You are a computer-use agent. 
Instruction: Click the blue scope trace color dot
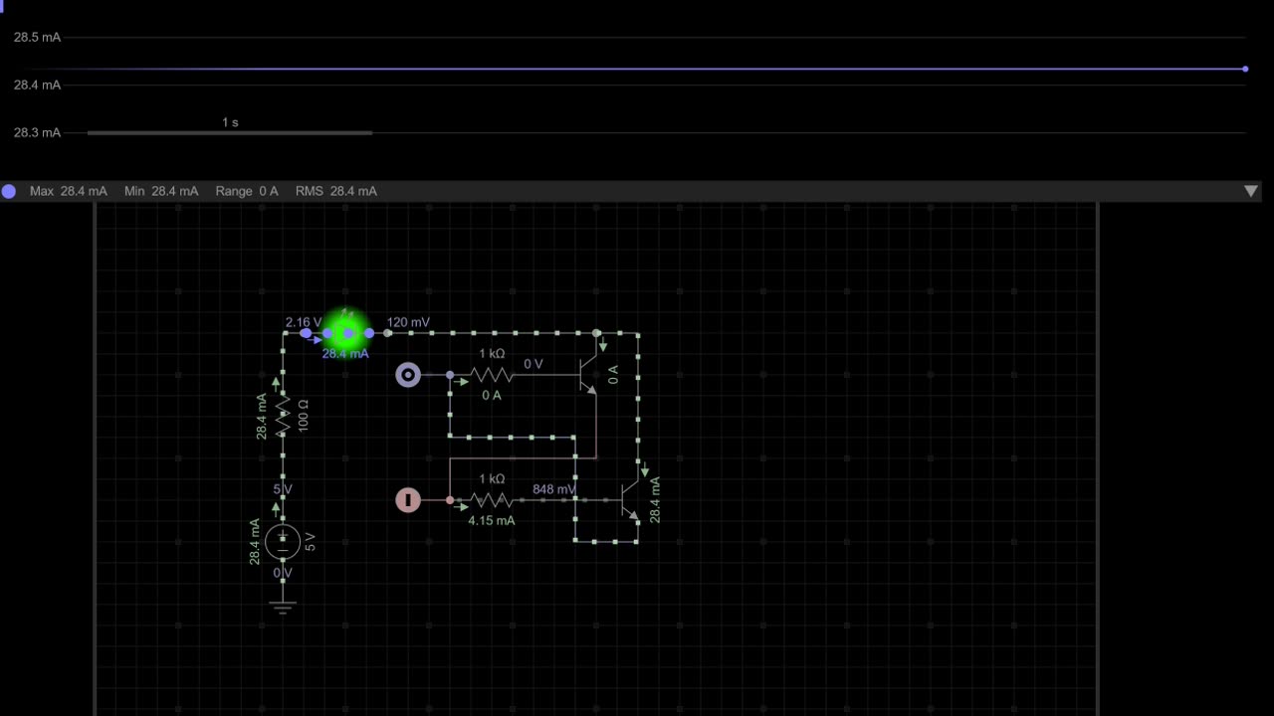point(9,191)
